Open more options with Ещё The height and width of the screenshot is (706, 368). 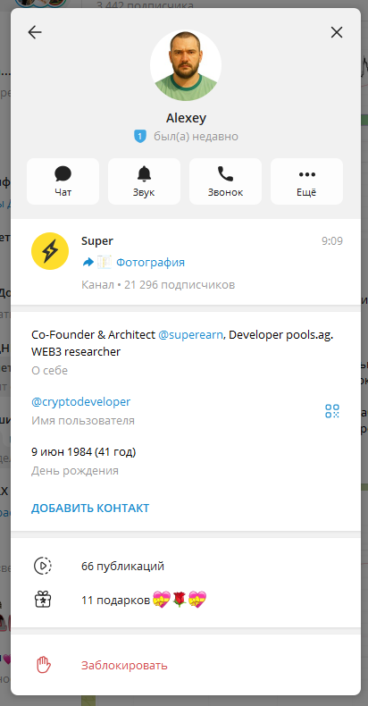pos(306,181)
